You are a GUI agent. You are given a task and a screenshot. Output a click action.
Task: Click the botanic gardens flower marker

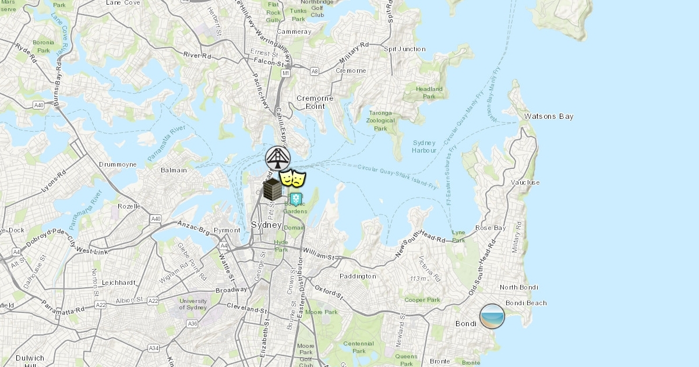pyautogui.click(x=296, y=199)
